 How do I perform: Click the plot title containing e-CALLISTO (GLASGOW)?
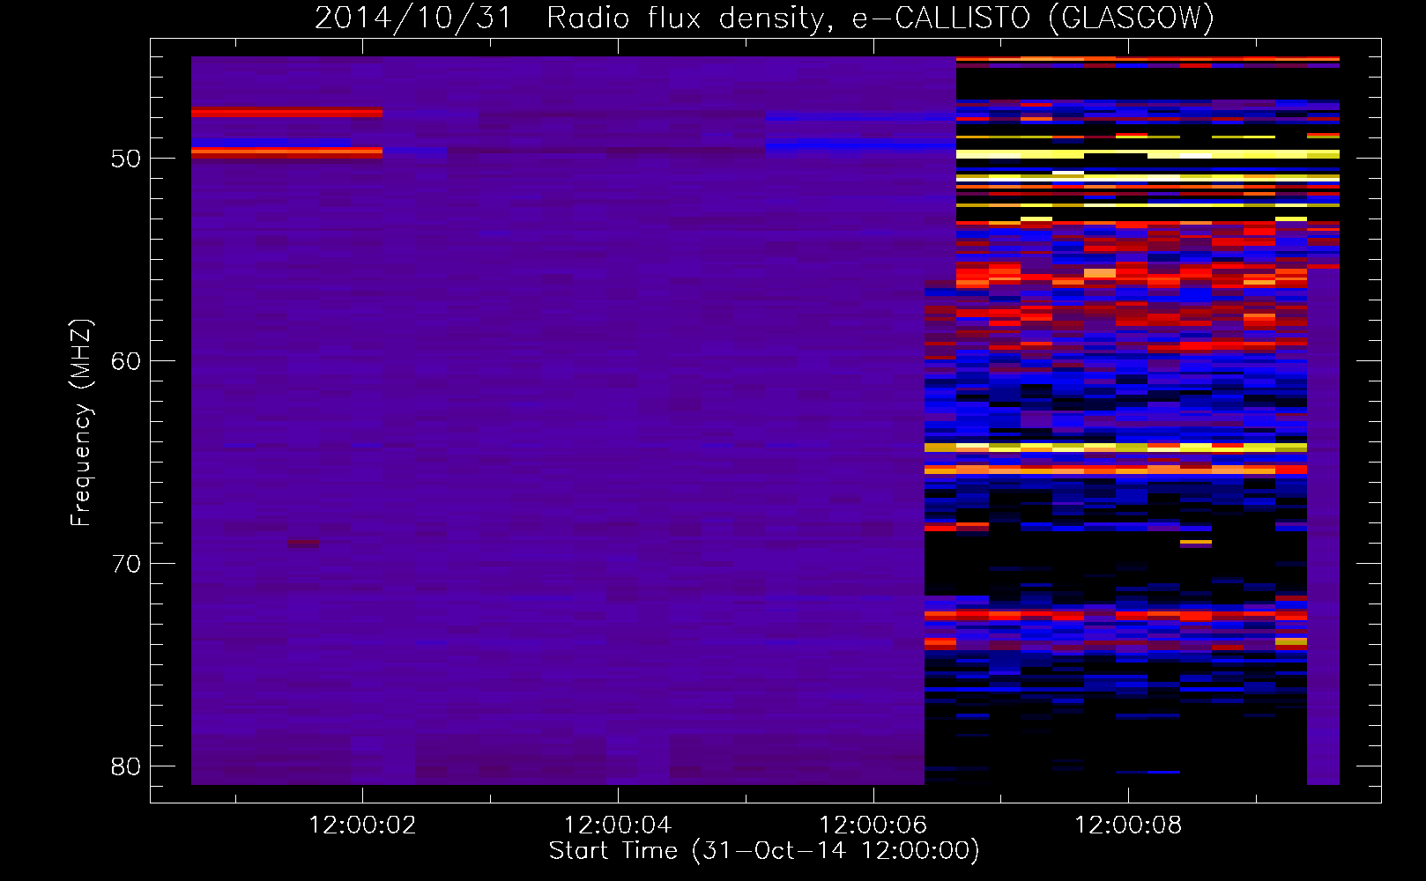[764, 18]
